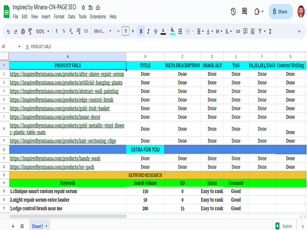Viewport: 307px width, 230px height.
Task: Expand merge cells options arrow
Action: tap(192, 31)
